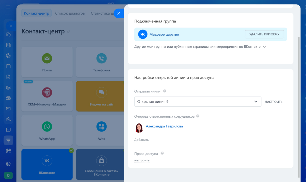
Task: Switch to the Контакт-центр tab
Action: [36, 13]
